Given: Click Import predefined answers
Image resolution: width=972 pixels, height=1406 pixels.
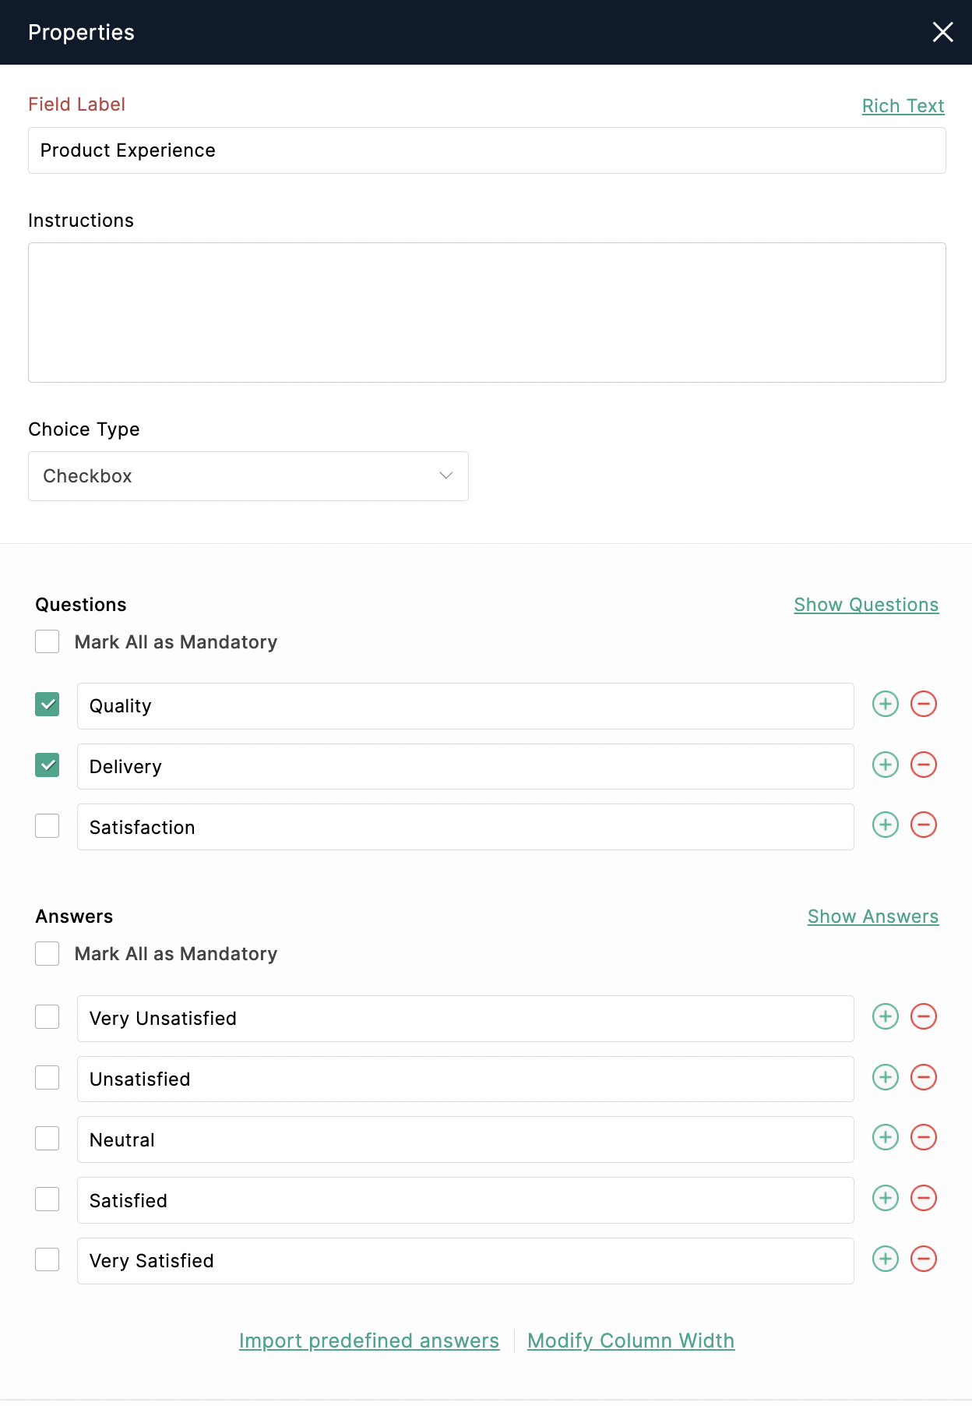Looking at the screenshot, I should (x=369, y=1341).
